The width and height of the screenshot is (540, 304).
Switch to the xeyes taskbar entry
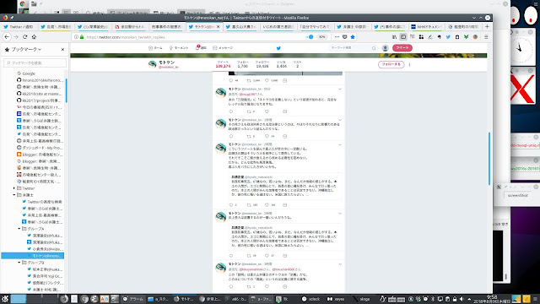336,299
